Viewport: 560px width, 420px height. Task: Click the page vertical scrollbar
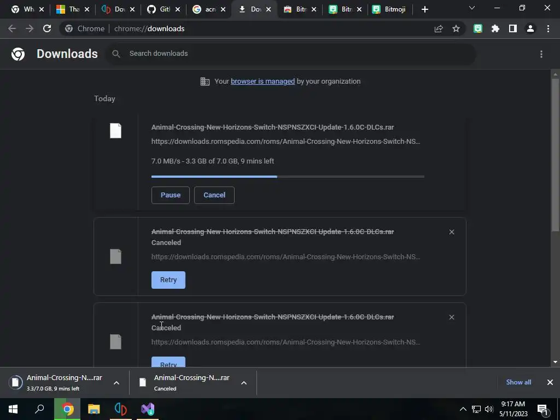point(555,155)
